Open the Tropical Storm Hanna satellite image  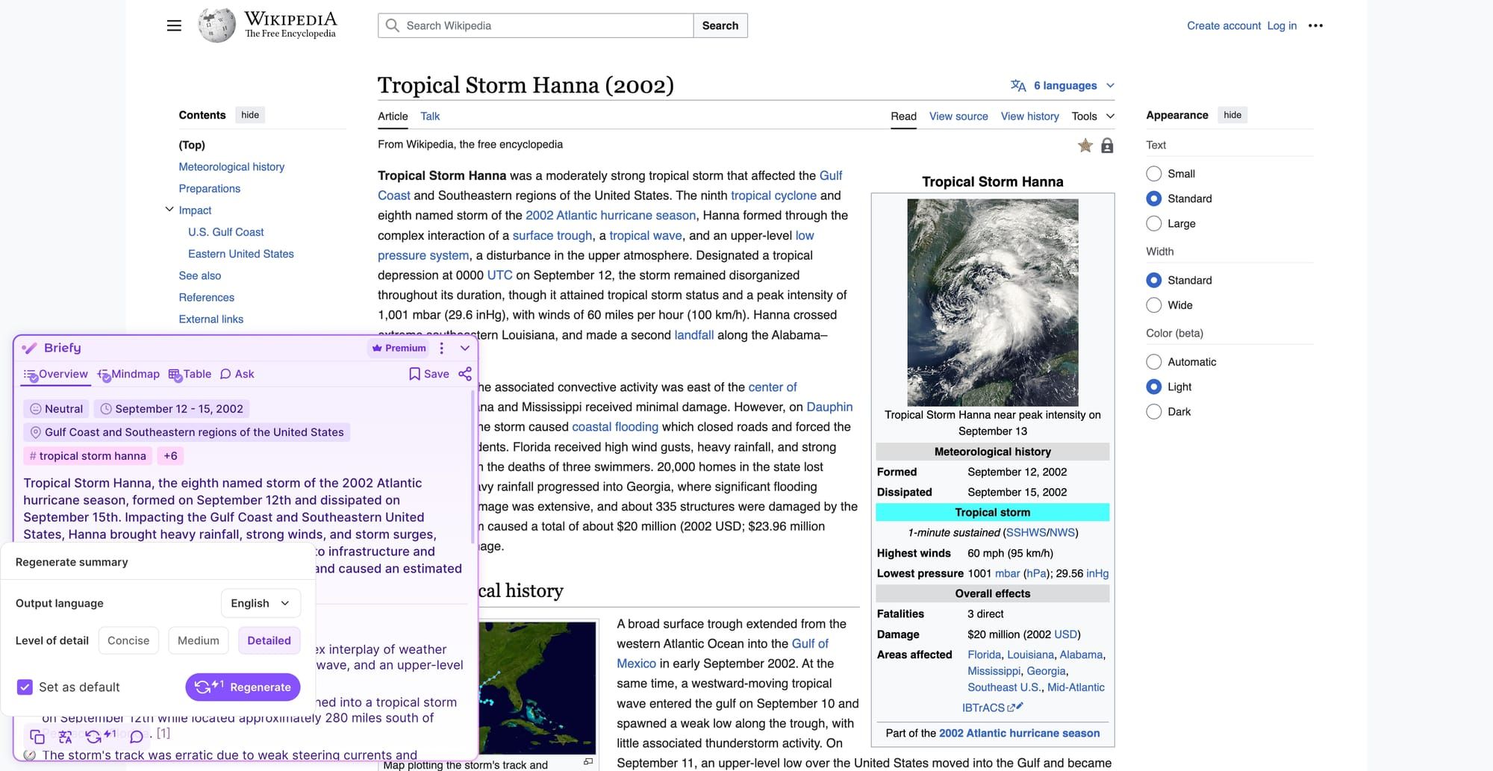tap(993, 302)
